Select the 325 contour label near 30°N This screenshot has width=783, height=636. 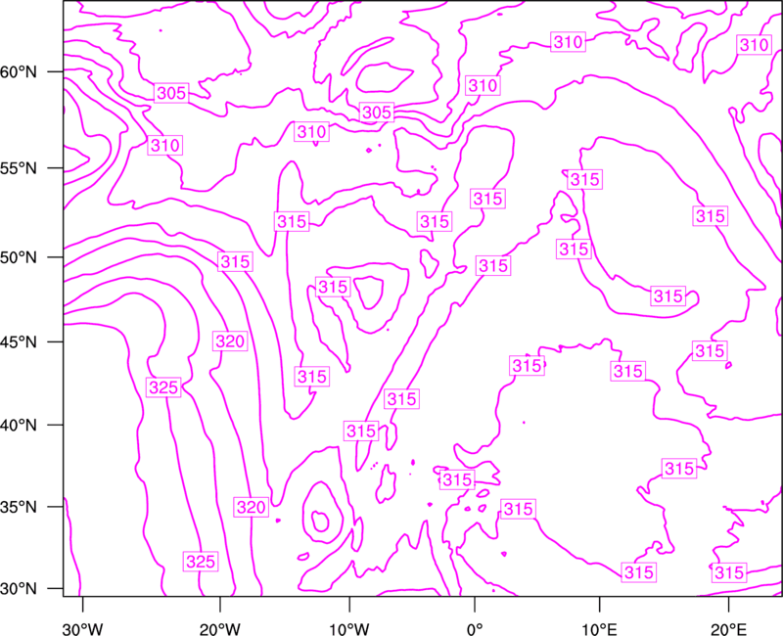tap(201, 562)
